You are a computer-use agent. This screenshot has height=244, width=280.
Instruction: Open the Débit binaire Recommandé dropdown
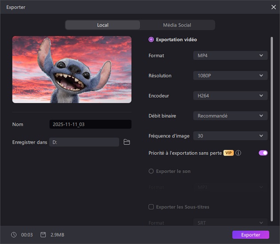coord(230,116)
